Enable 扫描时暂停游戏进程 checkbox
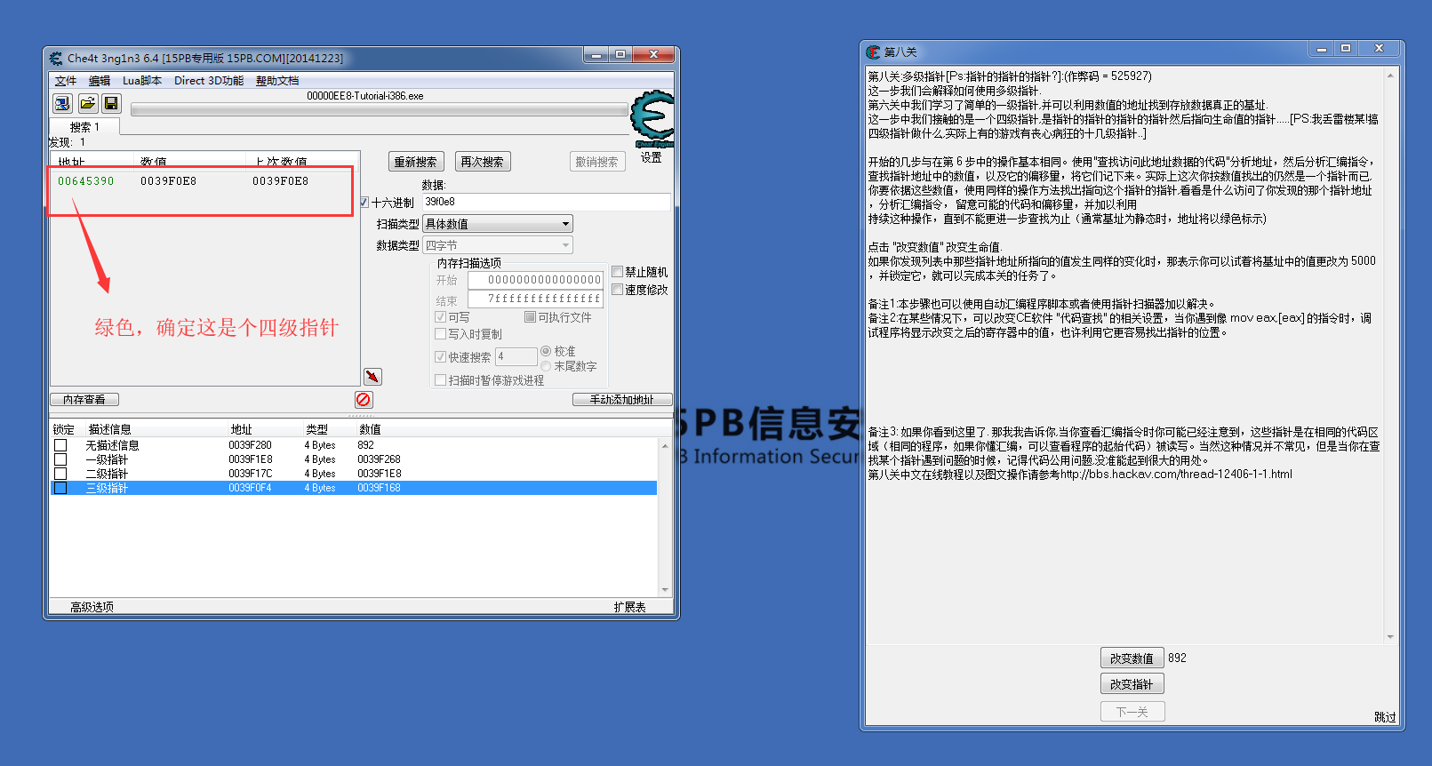Image resolution: width=1432 pixels, height=766 pixels. [x=440, y=380]
